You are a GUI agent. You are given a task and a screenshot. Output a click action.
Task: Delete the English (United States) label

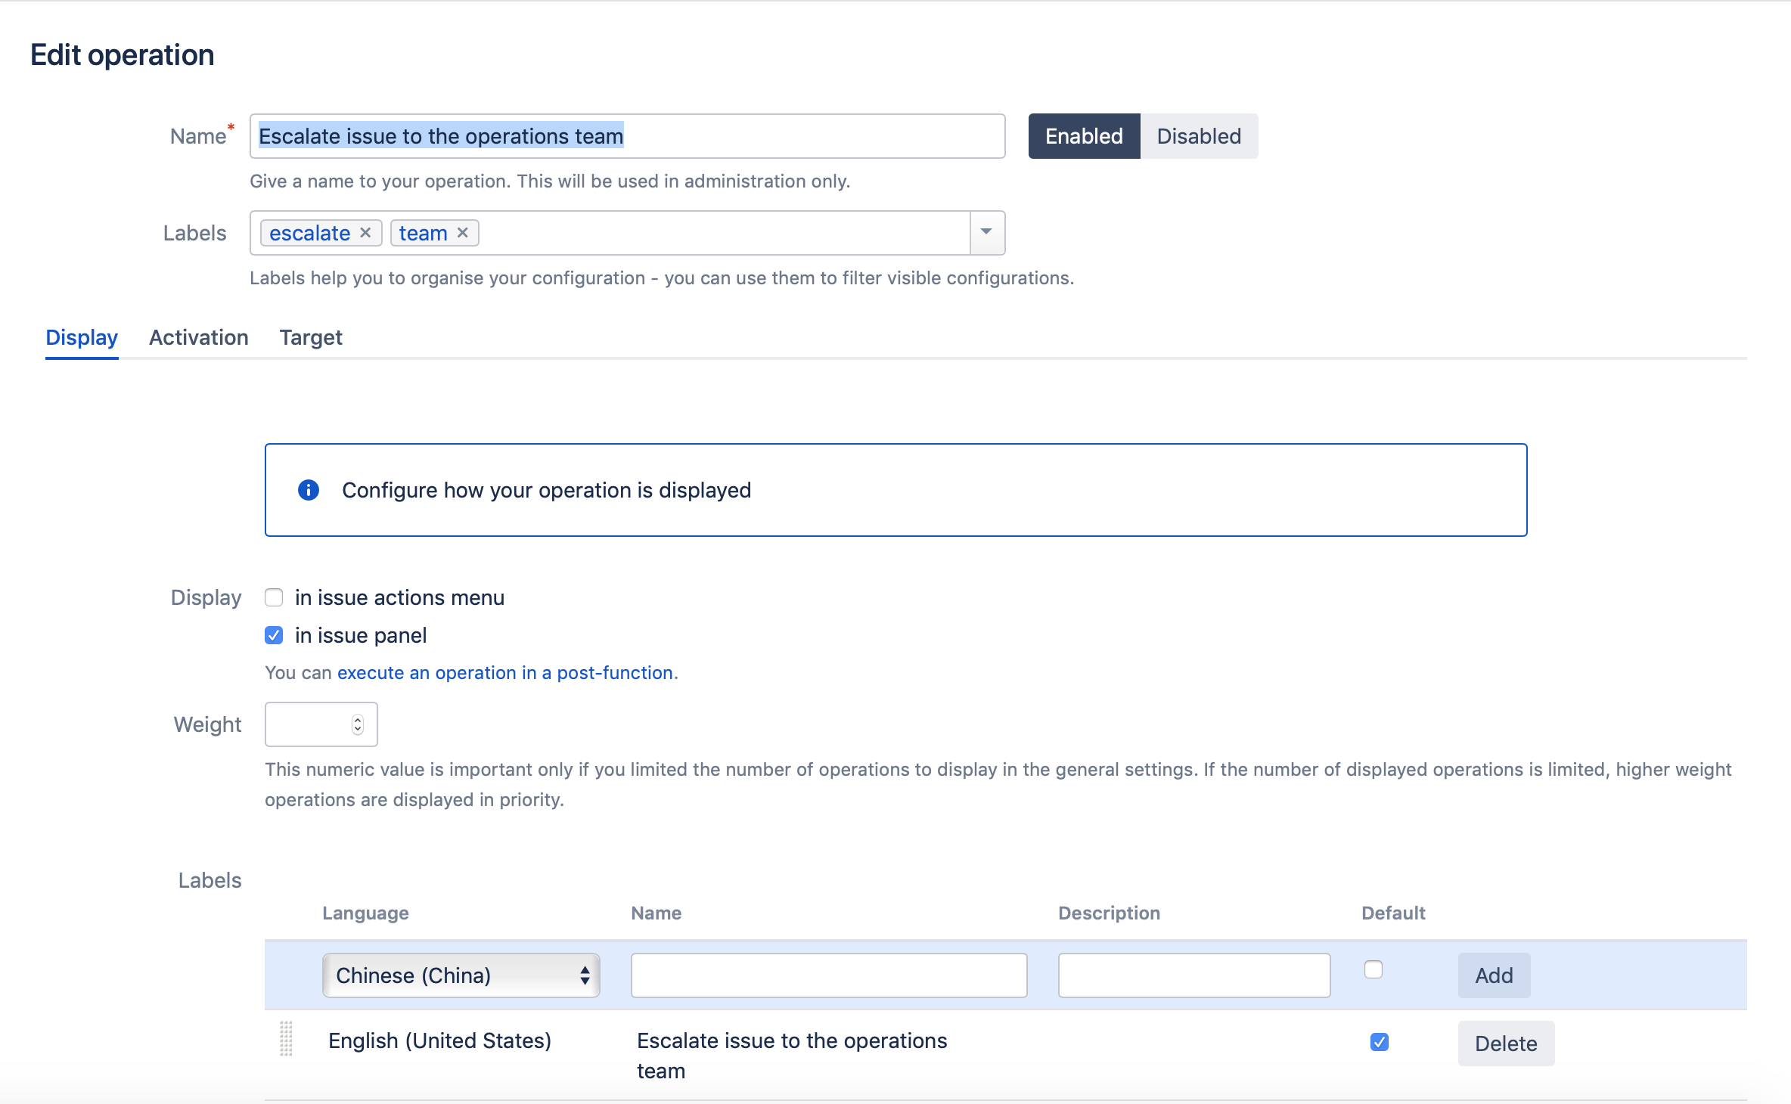(x=1505, y=1043)
